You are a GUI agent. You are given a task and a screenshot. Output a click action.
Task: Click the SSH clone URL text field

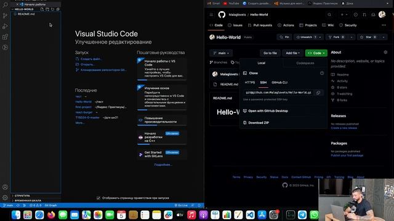click(x=278, y=93)
